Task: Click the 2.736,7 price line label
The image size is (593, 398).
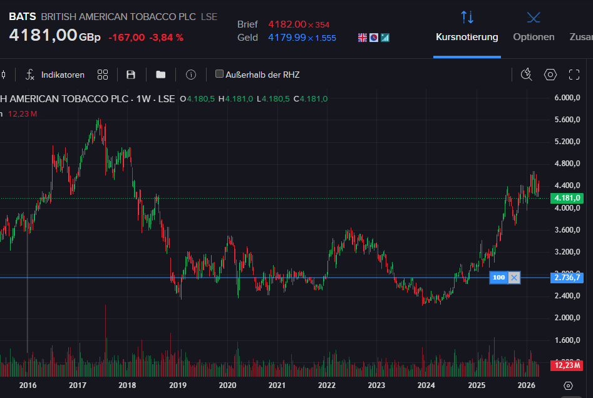Action: [567, 278]
